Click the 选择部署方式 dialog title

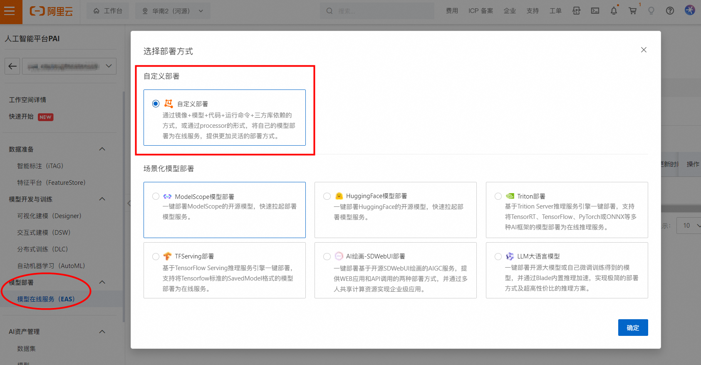[x=168, y=51]
